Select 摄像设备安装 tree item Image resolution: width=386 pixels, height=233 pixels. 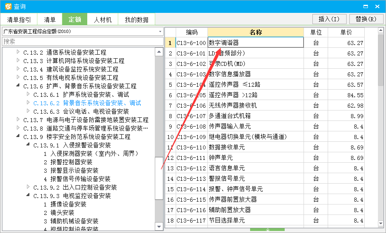coord(65,204)
